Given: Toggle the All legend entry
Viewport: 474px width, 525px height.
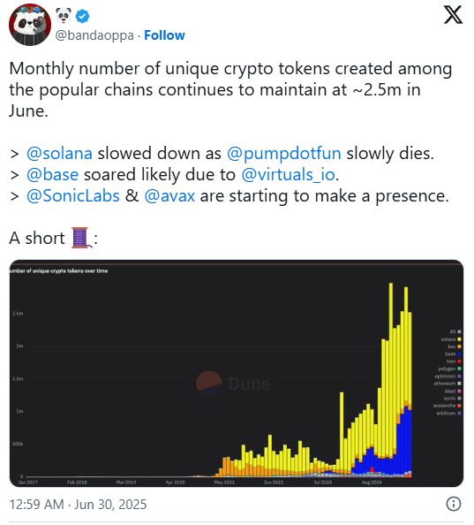Looking at the screenshot, I should [x=455, y=331].
